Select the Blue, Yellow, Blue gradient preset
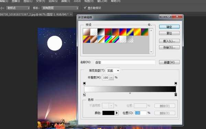The image size is (206, 129). pyautogui.click(x=130, y=32)
